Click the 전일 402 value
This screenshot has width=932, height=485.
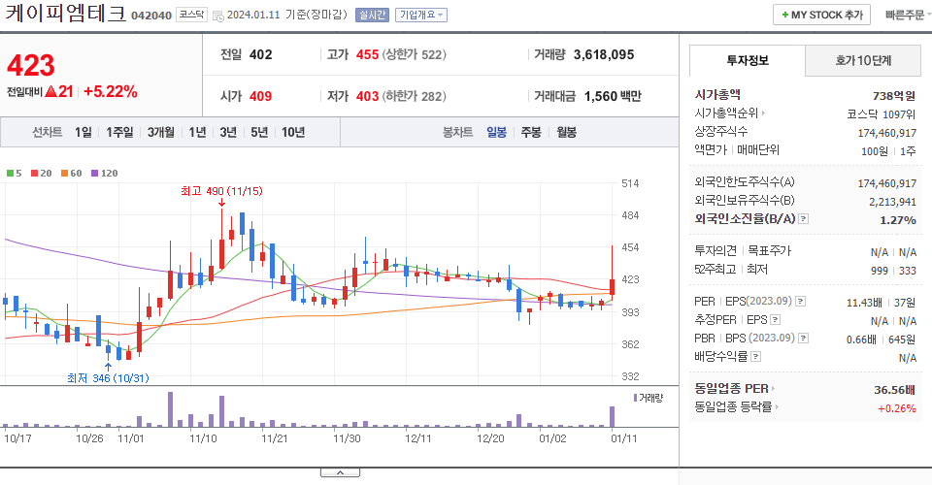click(261, 54)
